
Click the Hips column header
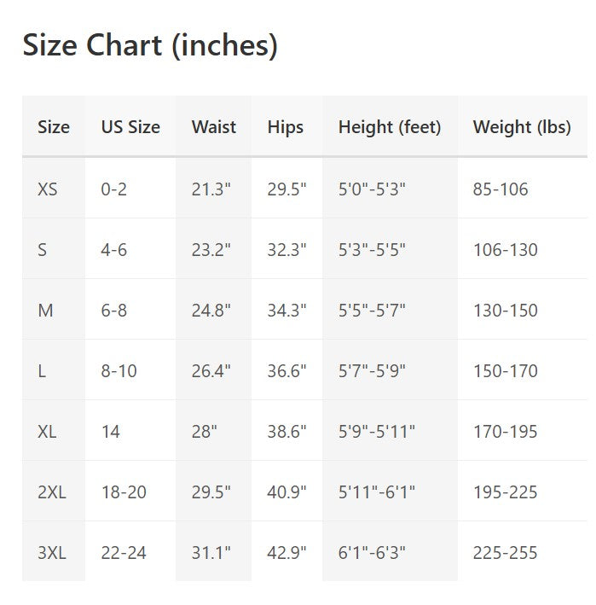point(286,127)
